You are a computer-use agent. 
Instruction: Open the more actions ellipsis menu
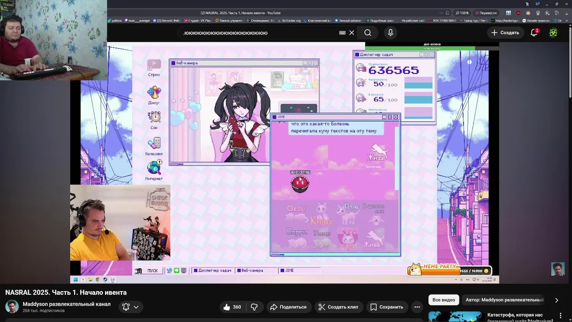click(x=417, y=307)
